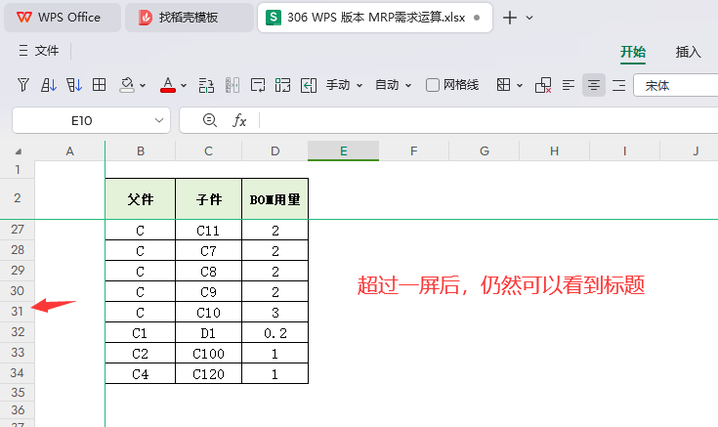Open the font color dropdown arrow
Screen dimensions: 718x427
pos(184,85)
